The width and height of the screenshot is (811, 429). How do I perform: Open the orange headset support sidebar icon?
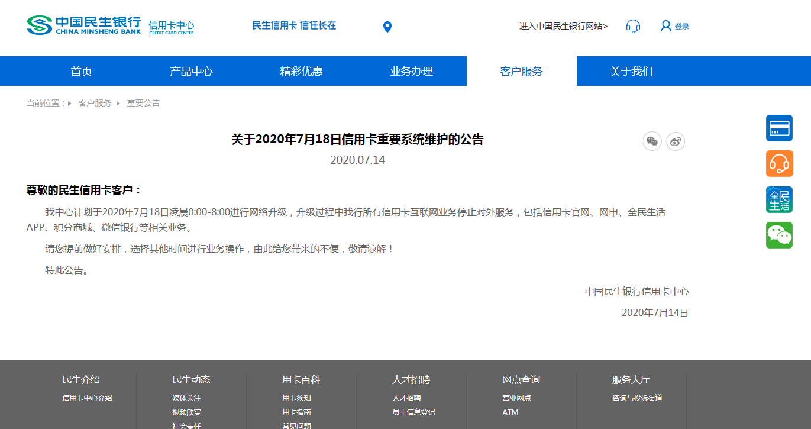(779, 164)
